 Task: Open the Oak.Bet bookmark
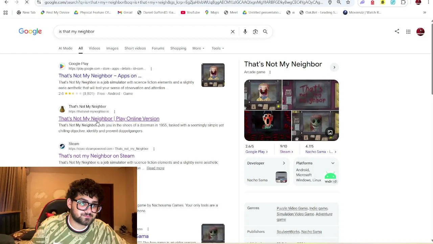(318, 13)
